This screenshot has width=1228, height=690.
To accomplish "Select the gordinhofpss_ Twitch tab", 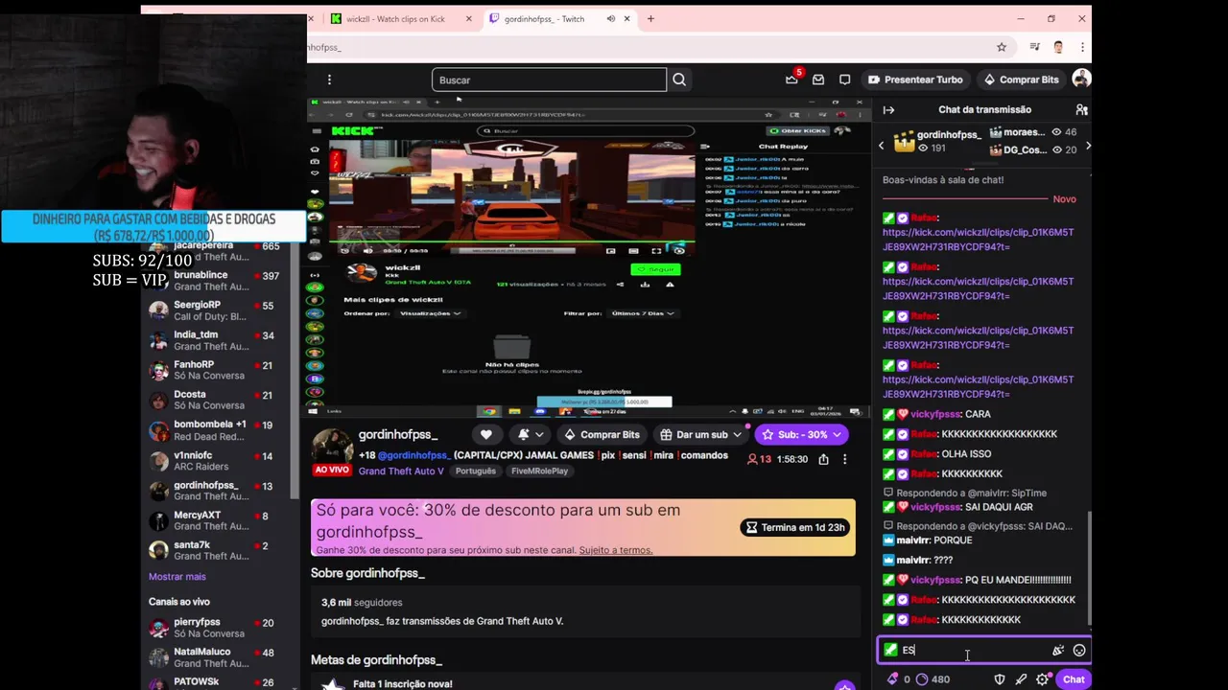I will coord(543,19).
